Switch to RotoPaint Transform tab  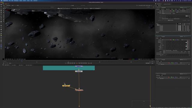coord(163,9)
